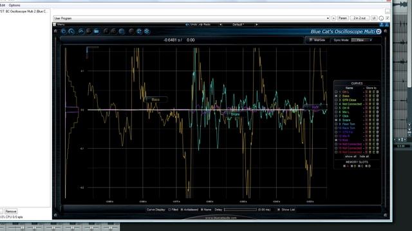Store Mix L curve to memory slot D

(x=378, y=112)
